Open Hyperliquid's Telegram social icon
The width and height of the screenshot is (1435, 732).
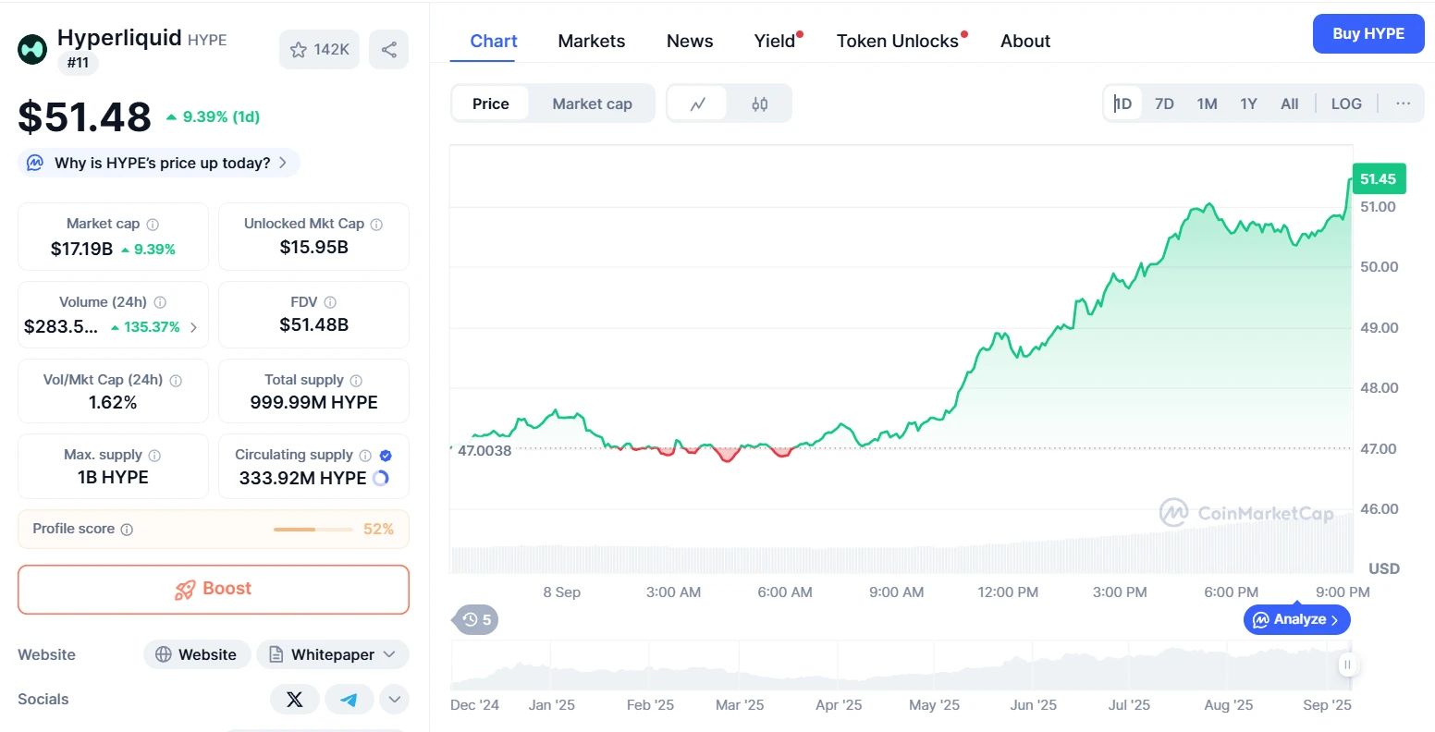349,700
